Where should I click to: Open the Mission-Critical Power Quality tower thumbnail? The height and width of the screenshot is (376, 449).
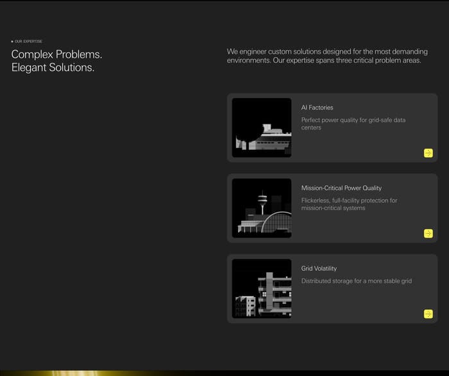262,208
